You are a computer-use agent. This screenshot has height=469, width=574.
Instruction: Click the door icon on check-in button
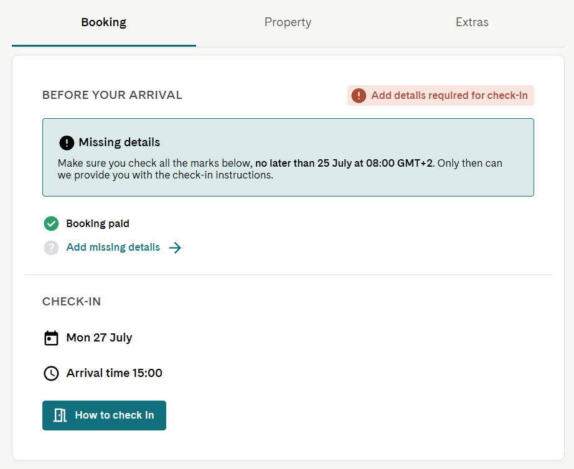click(x=60, y=416)
